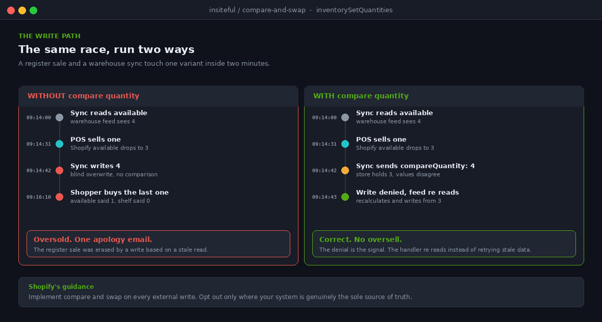Image resolution: width=602 pixels, height=322 pixels.
Task: Click timestamp 09:16:10
Action: 39,197
